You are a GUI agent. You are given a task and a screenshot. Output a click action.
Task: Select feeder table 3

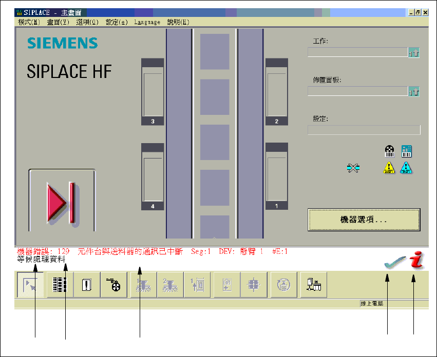[153, 92]
